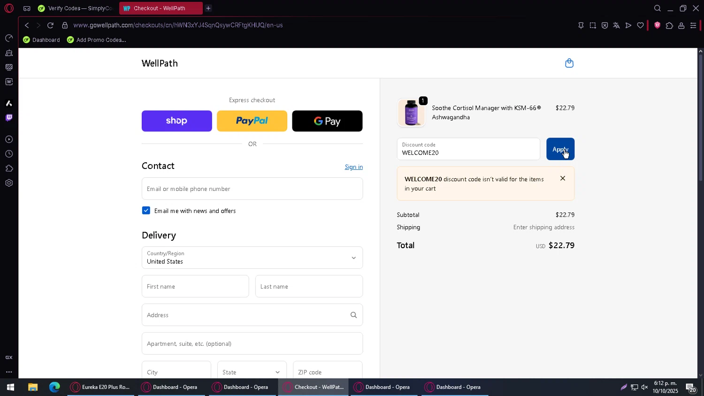Open File Explorer from the taskbar
Screen dimensions: 704x396
(32, 388)
